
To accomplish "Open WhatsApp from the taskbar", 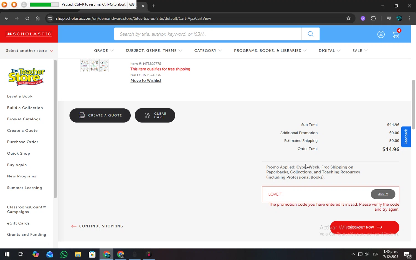I will [64, 254].
